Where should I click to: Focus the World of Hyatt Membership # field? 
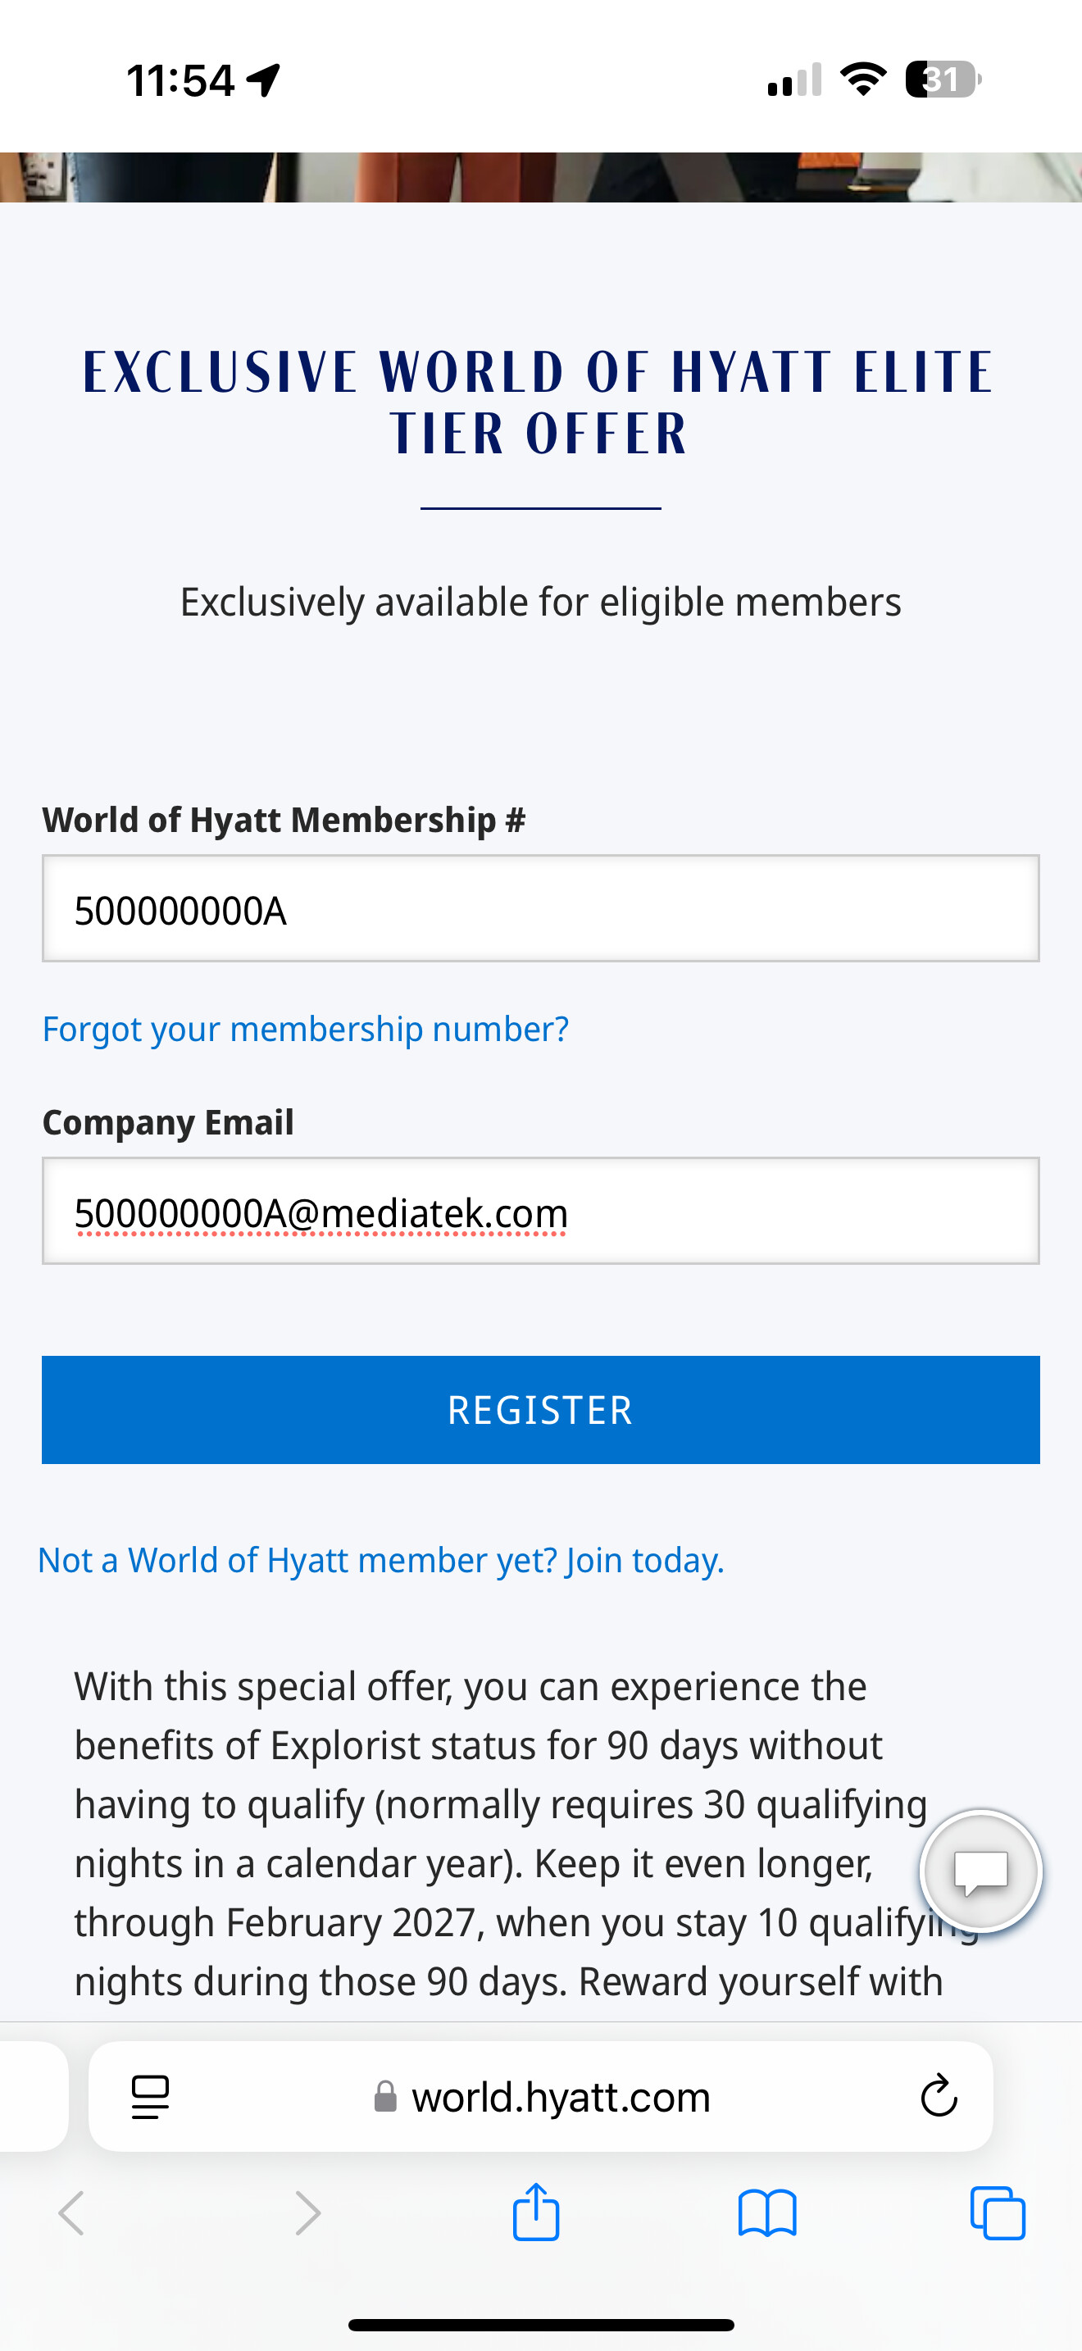(x=540, y=909)
